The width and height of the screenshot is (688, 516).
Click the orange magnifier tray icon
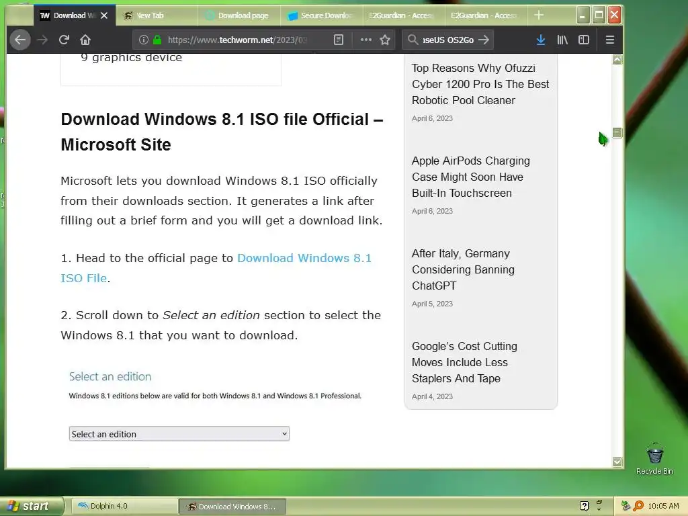pos(638,506)
